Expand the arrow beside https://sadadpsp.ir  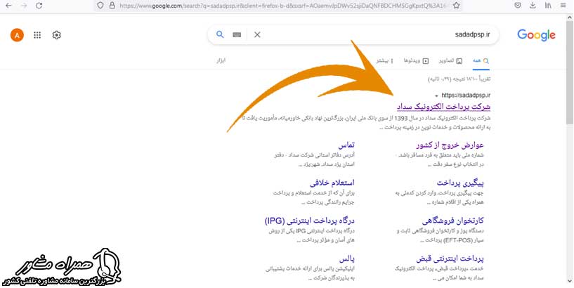tap(436, 96)
